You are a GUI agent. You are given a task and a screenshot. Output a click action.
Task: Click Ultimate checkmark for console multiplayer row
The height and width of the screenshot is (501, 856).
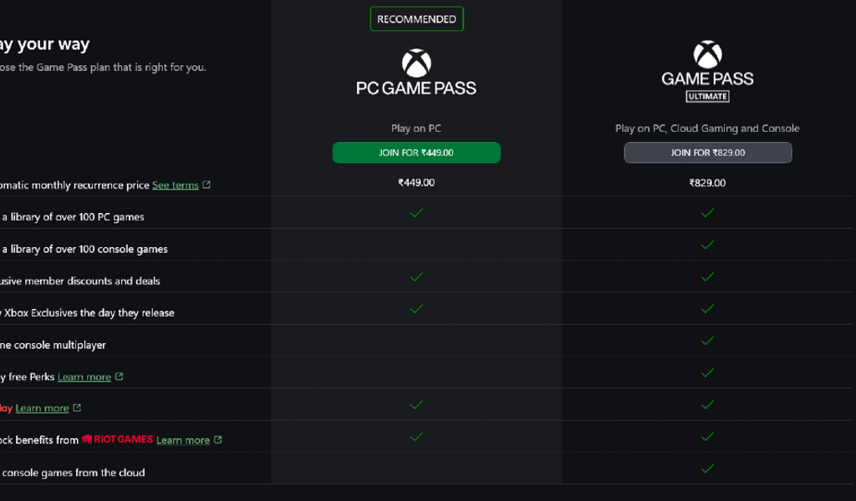707,341
